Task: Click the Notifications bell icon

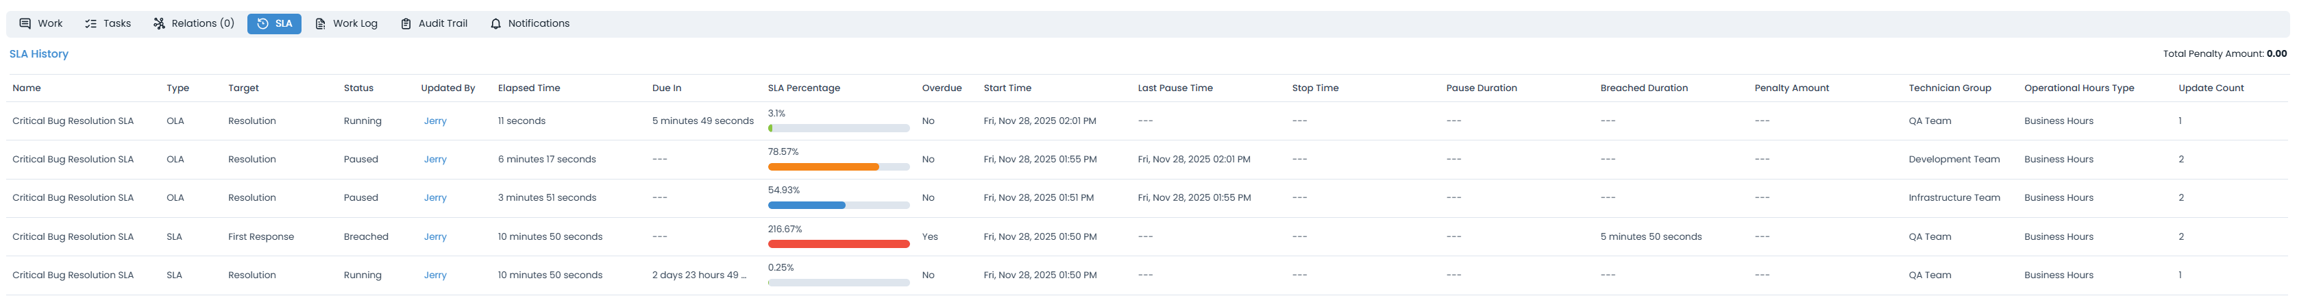Action: 495,24
